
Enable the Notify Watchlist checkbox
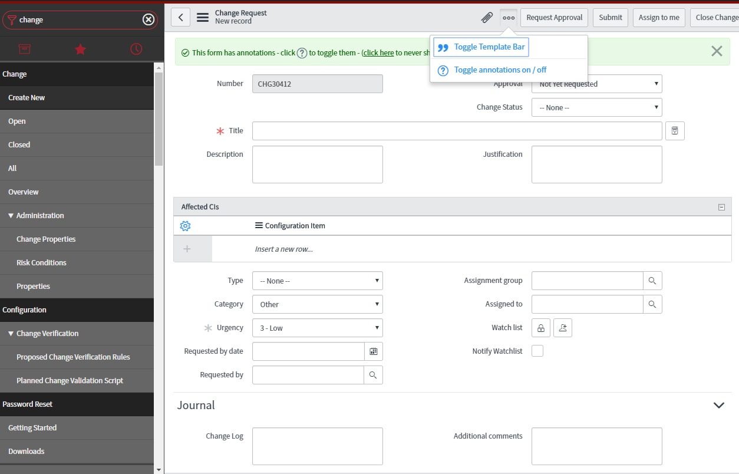(x=537, y=351)
